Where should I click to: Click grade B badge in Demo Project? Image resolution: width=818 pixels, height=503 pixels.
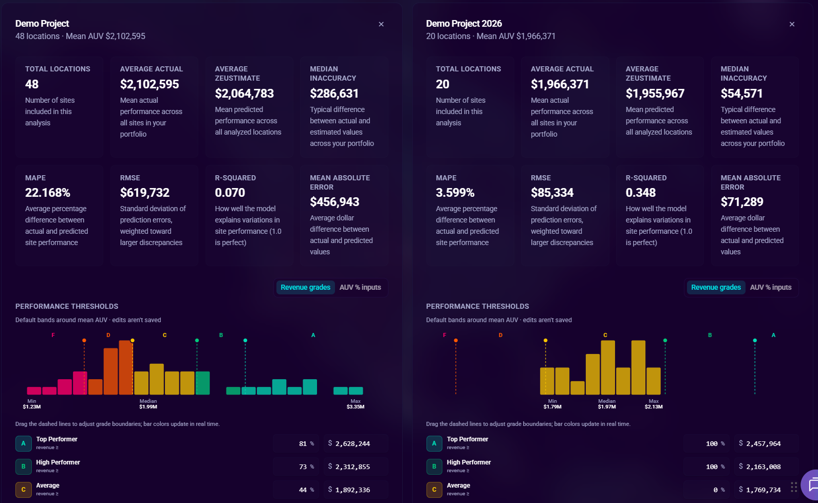pos(24,467)
